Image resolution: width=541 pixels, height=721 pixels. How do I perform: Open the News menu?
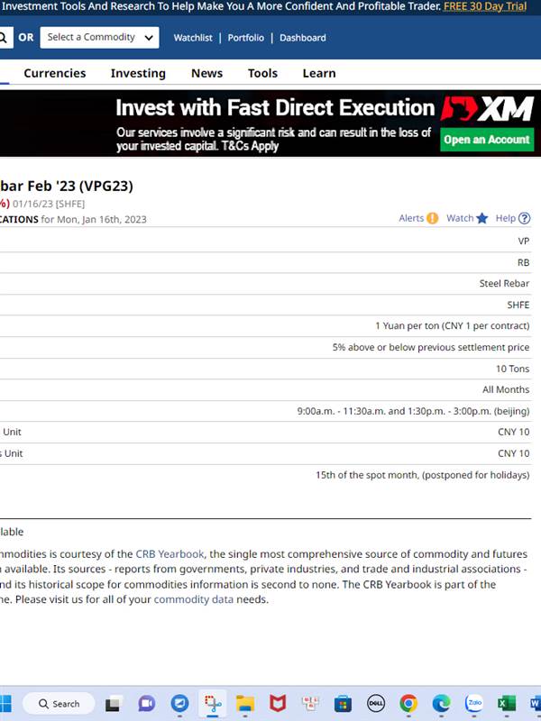tap(207, 73)
